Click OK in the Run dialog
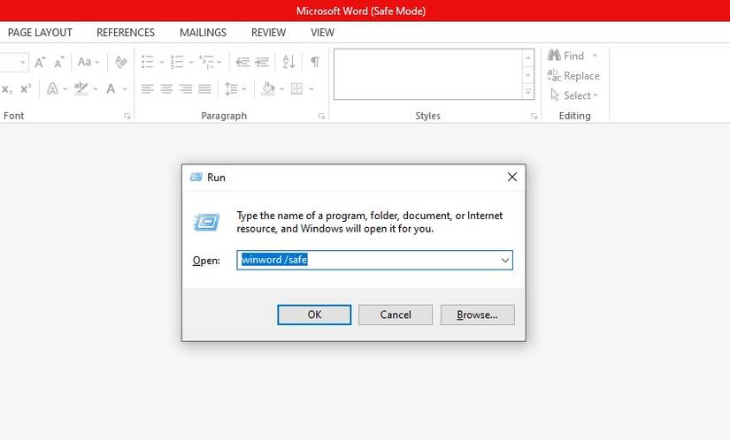 (x=314, y=315)
